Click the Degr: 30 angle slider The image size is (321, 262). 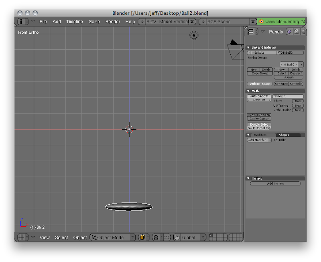pyautogui.click(x=259, y=100)
